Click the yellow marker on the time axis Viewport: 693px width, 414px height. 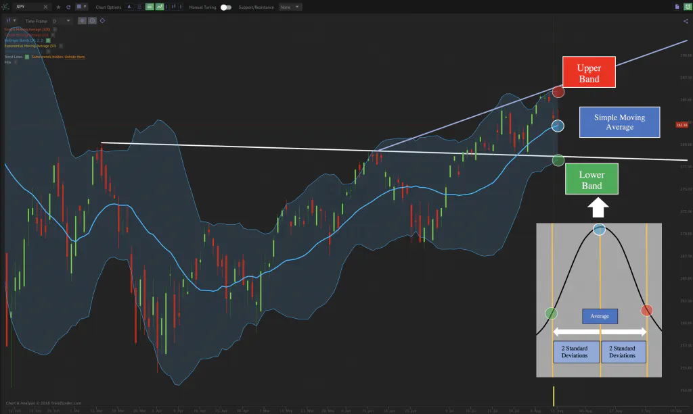coord(554,396)
